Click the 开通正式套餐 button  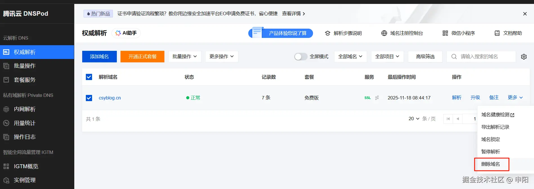coord(142,56)
